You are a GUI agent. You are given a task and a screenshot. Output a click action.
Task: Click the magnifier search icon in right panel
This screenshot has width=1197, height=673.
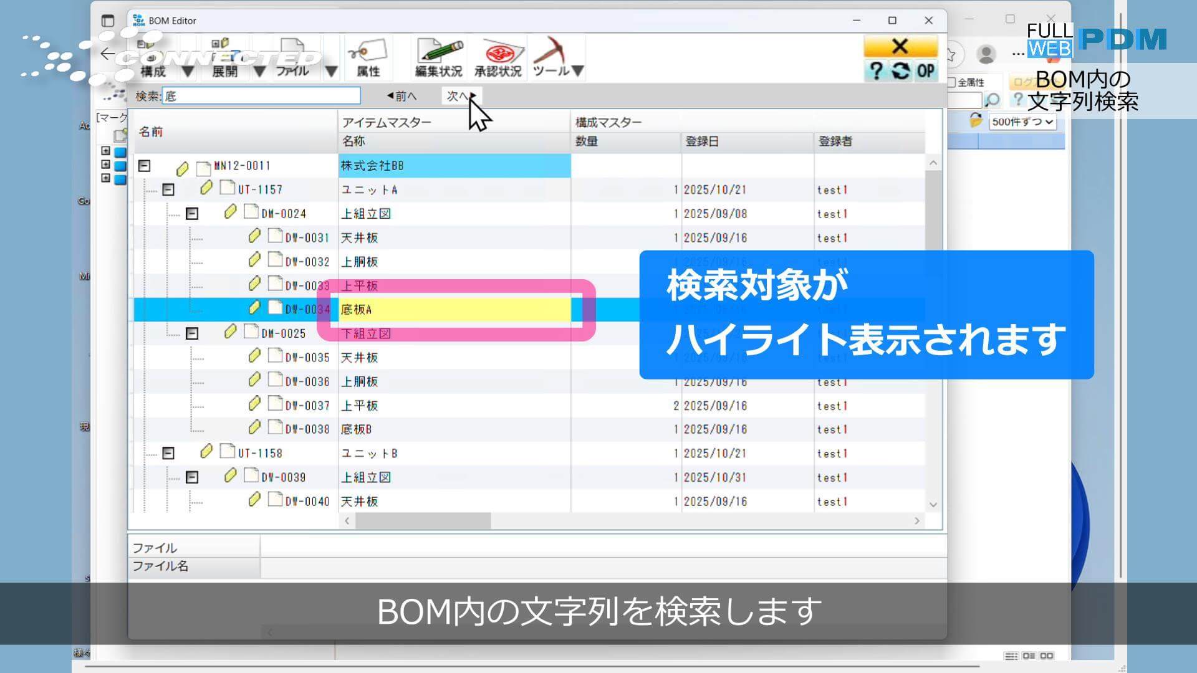(x=994, y=98)
